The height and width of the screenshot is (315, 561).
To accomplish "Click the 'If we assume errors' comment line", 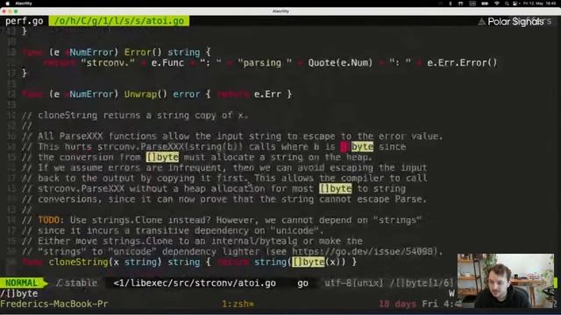I will 224,167.
